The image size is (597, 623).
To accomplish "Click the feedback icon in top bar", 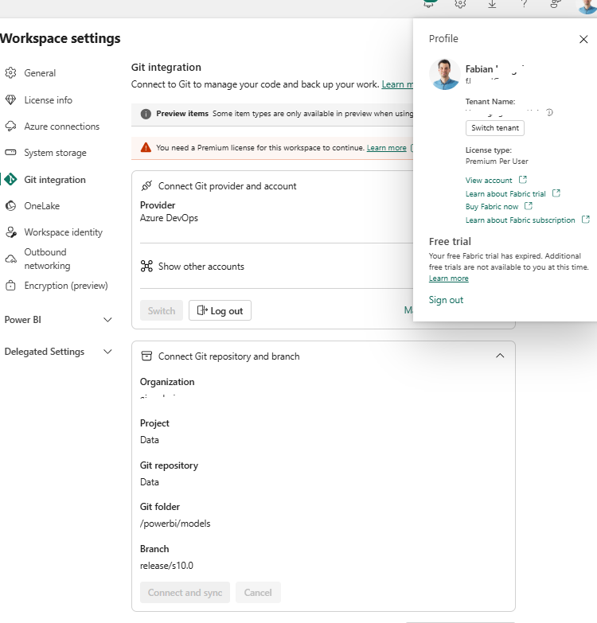I will 556,4.
